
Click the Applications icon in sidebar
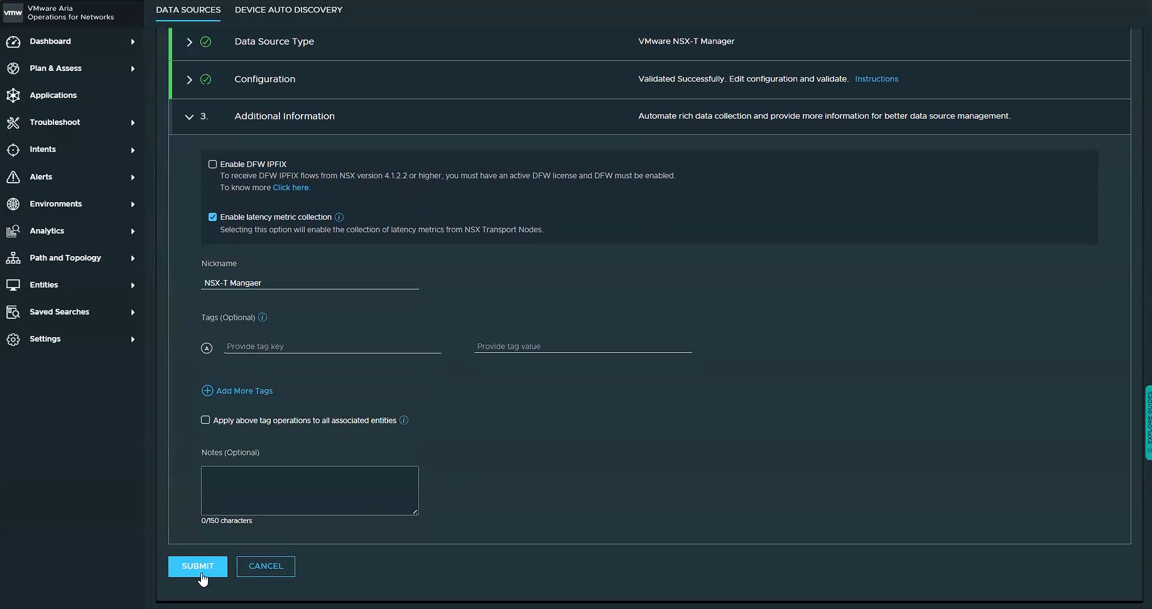[13, 95]
